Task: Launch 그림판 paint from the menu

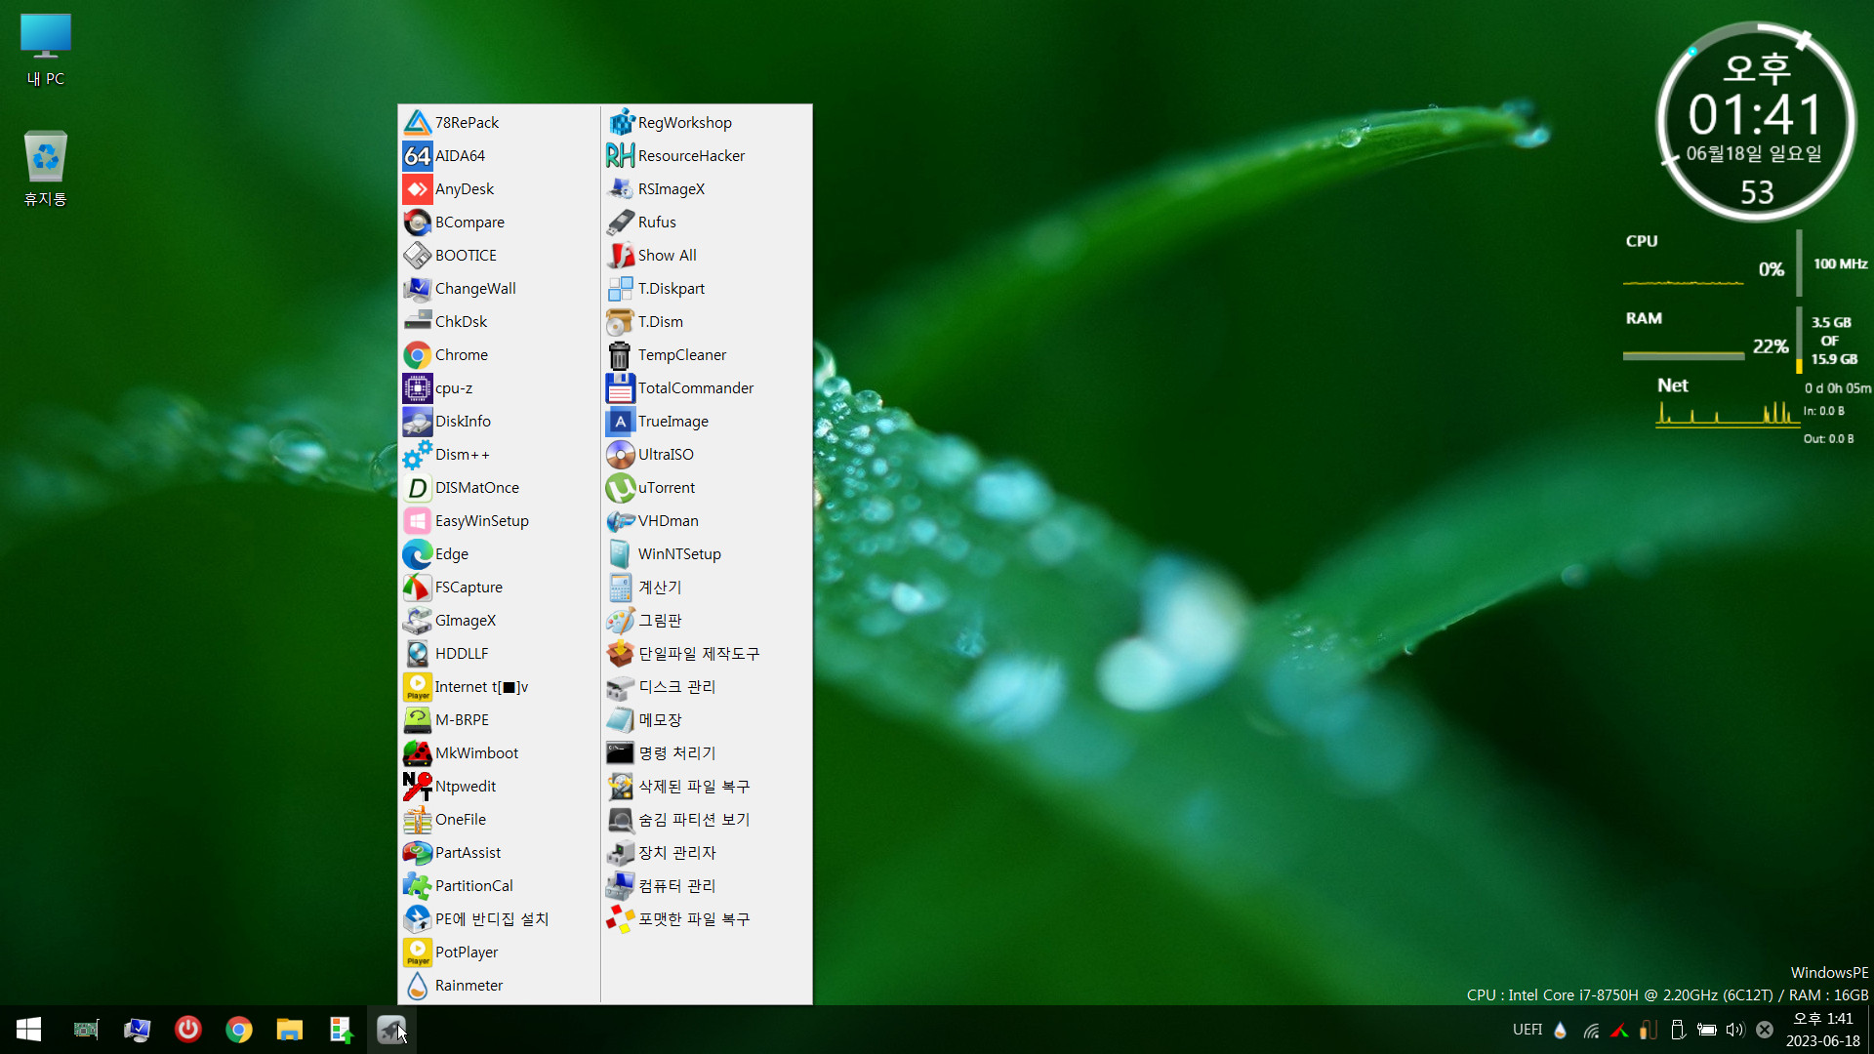Action: tap(707, 621)
